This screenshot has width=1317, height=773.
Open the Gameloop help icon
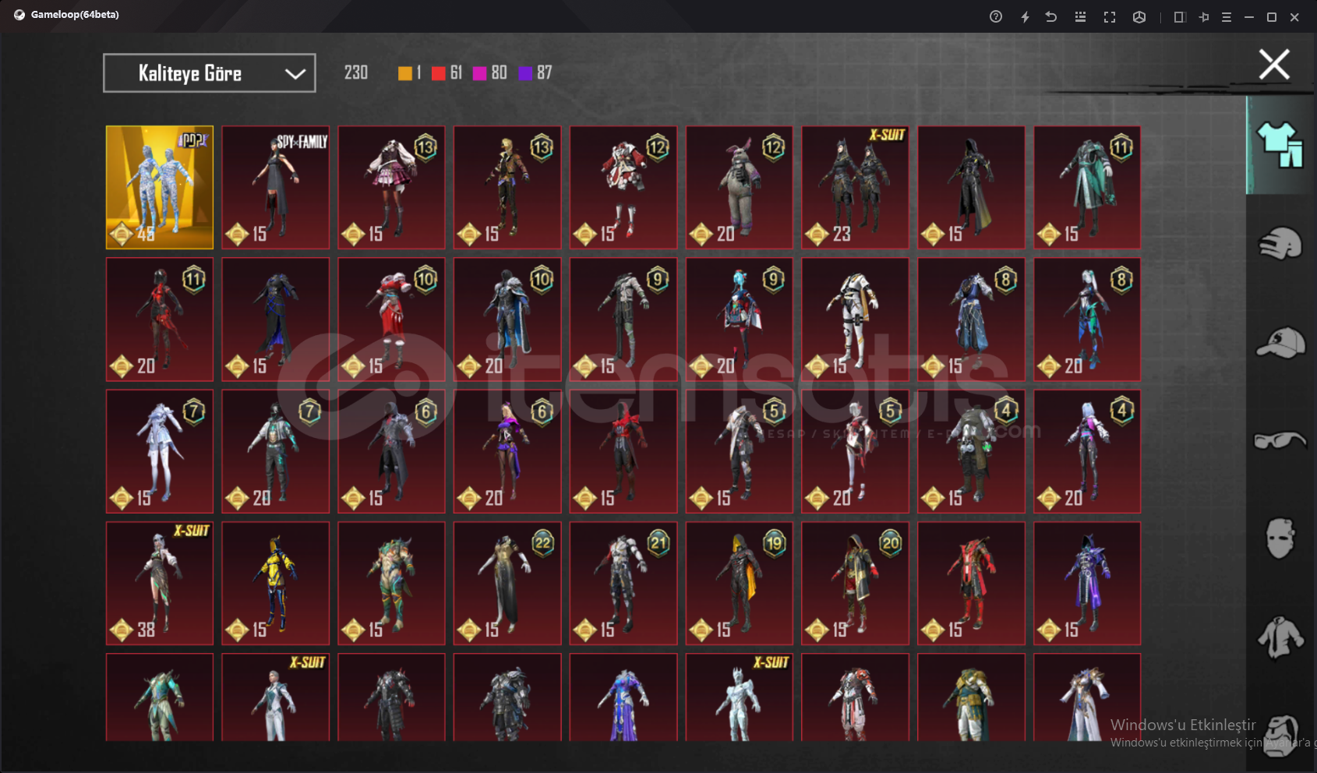(996, 16)
